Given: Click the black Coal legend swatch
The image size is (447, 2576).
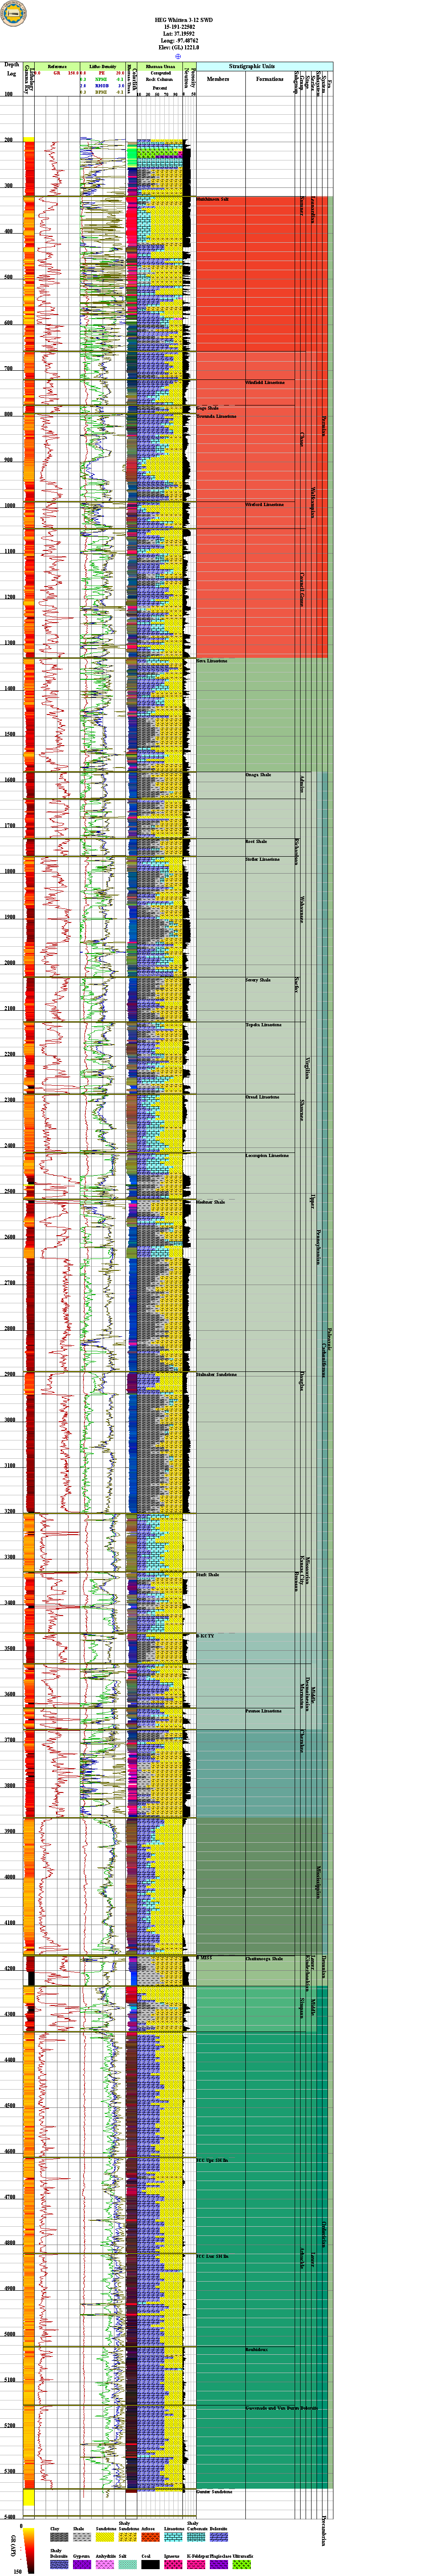Looking at the screenshot, I should tap(151, 2564).
